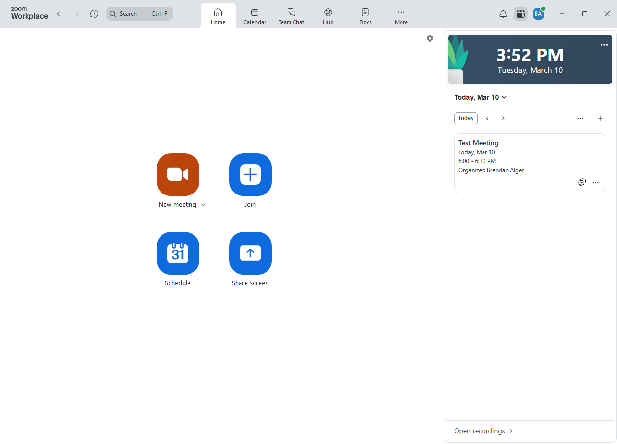Open the BA profile avatar
The height and width of the screenshot is (444, 617).
click(538, 13)
